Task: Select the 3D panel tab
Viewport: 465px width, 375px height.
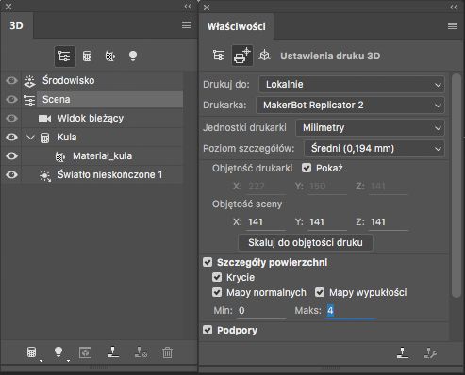Action: coord(17,25)
